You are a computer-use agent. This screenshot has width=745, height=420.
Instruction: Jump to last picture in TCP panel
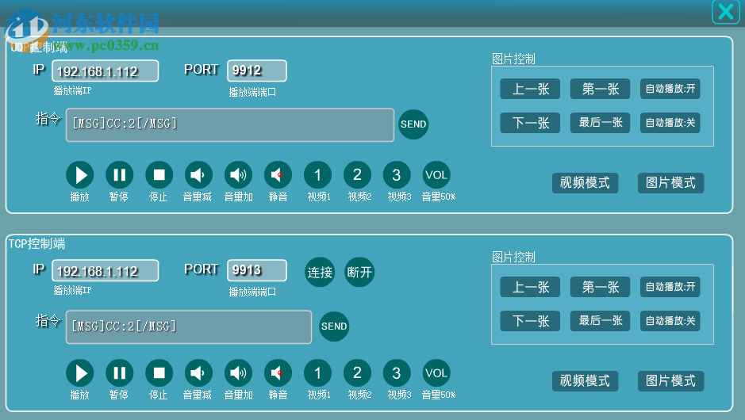coord(600,321)
